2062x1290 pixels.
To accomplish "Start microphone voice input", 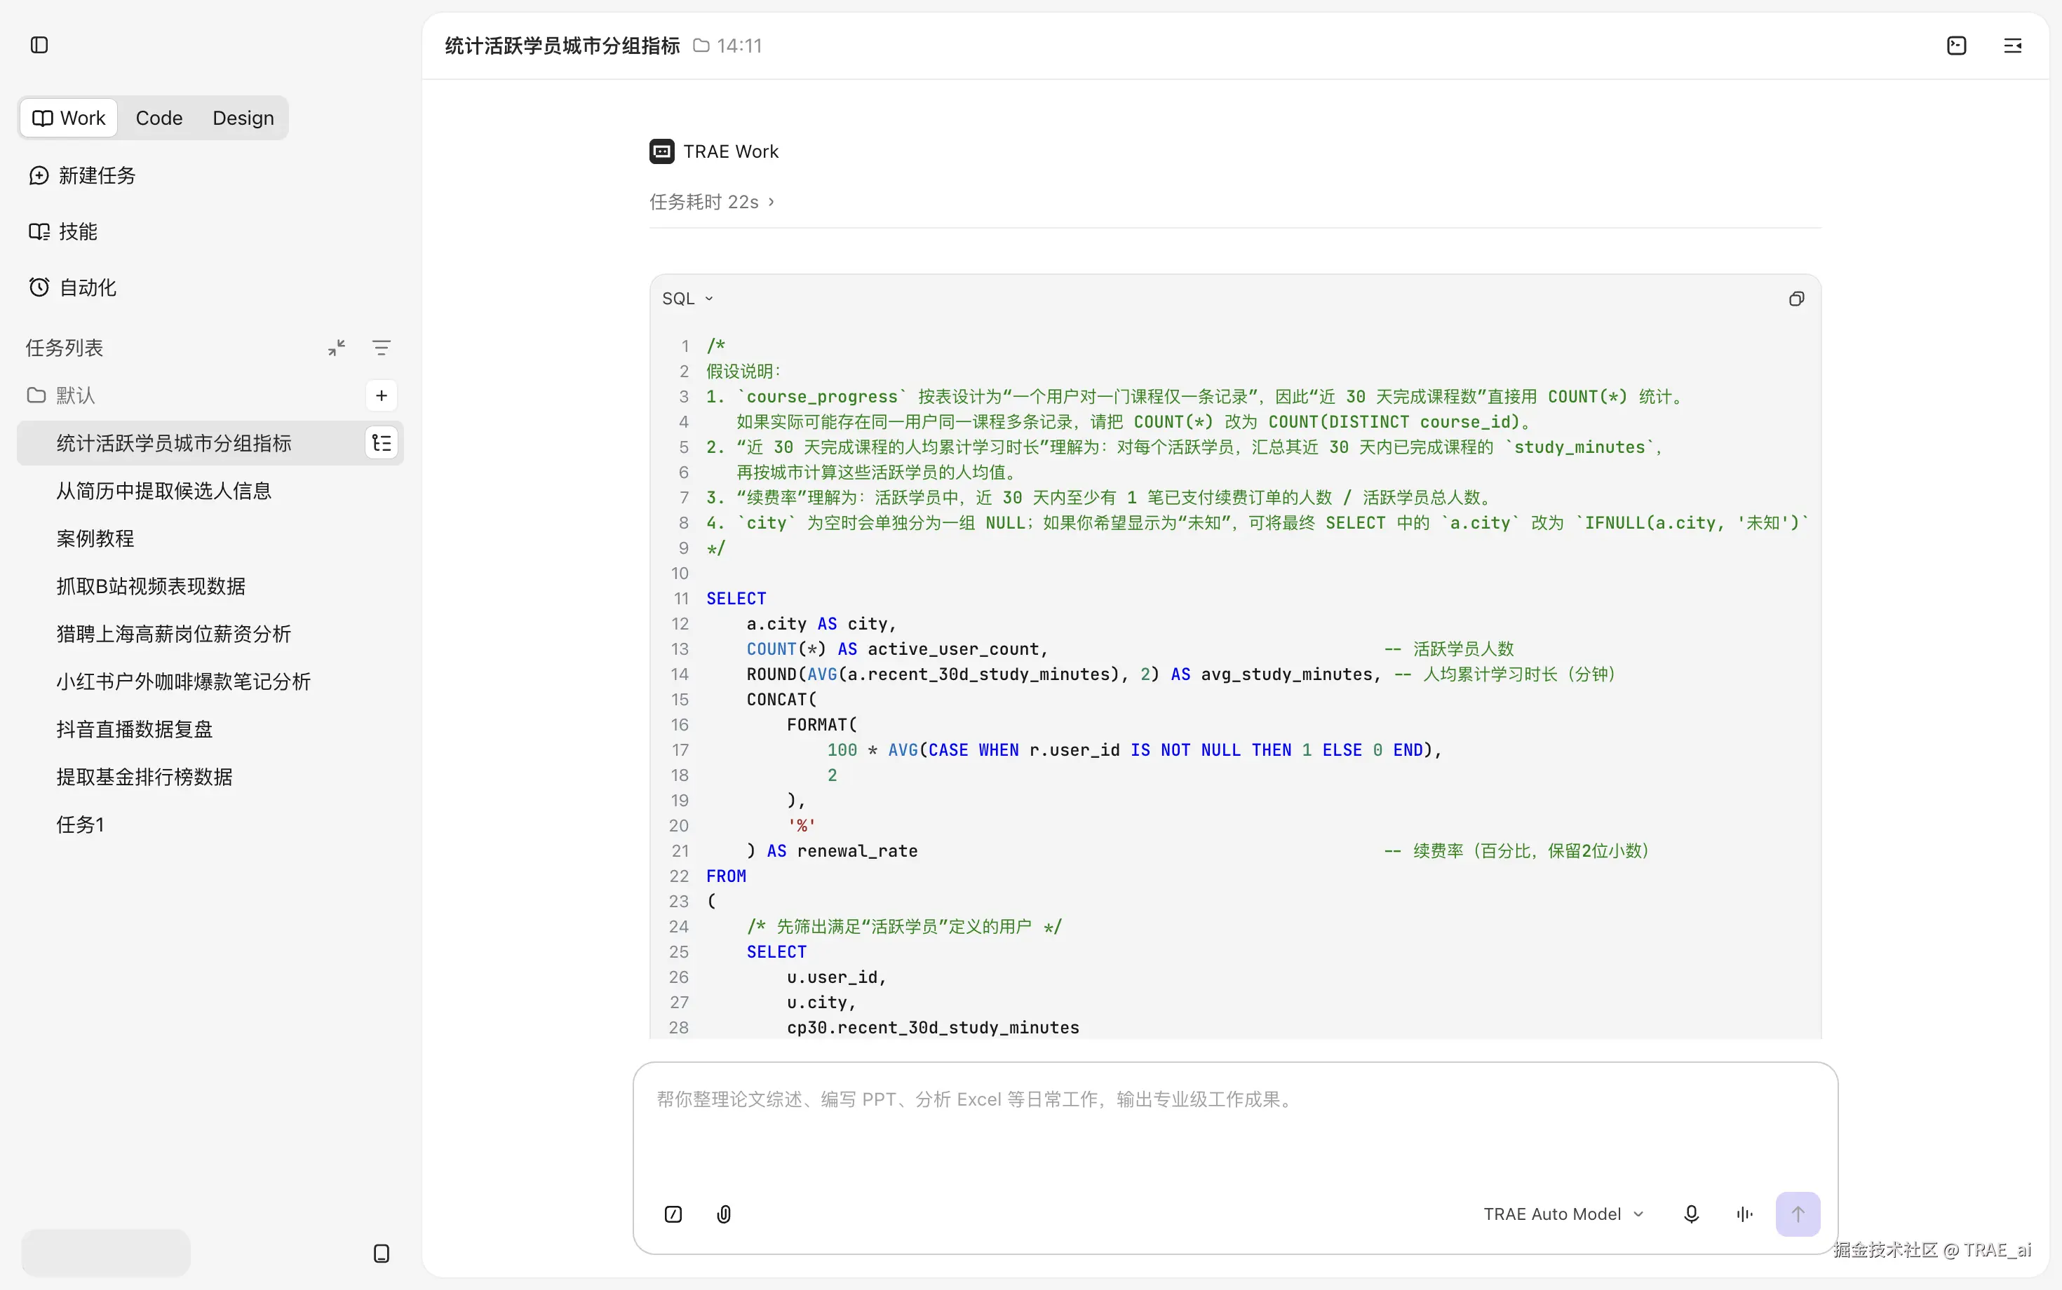I will pyautogui.click(x=1691, y=1213).
